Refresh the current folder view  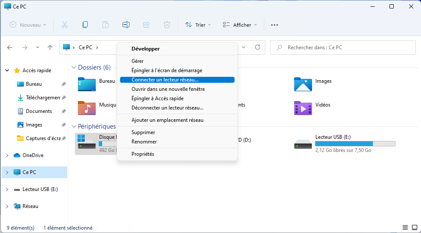point(257,48)
